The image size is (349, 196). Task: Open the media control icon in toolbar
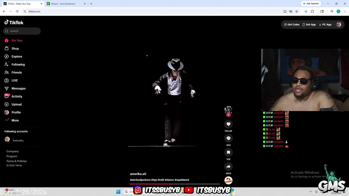(x=332, y=11)
